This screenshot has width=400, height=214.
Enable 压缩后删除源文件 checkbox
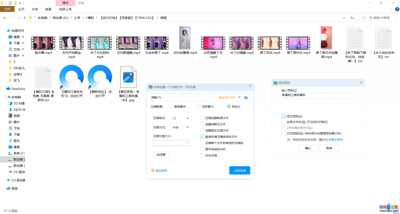click(x=202, y=118)
